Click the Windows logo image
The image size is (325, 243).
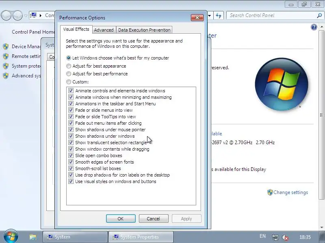pos(282,84)
